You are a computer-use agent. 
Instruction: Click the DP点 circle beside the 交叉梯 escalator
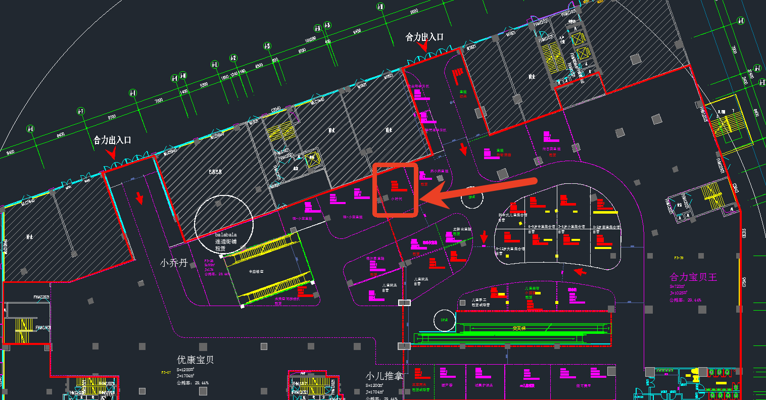(x=444, y=320)
